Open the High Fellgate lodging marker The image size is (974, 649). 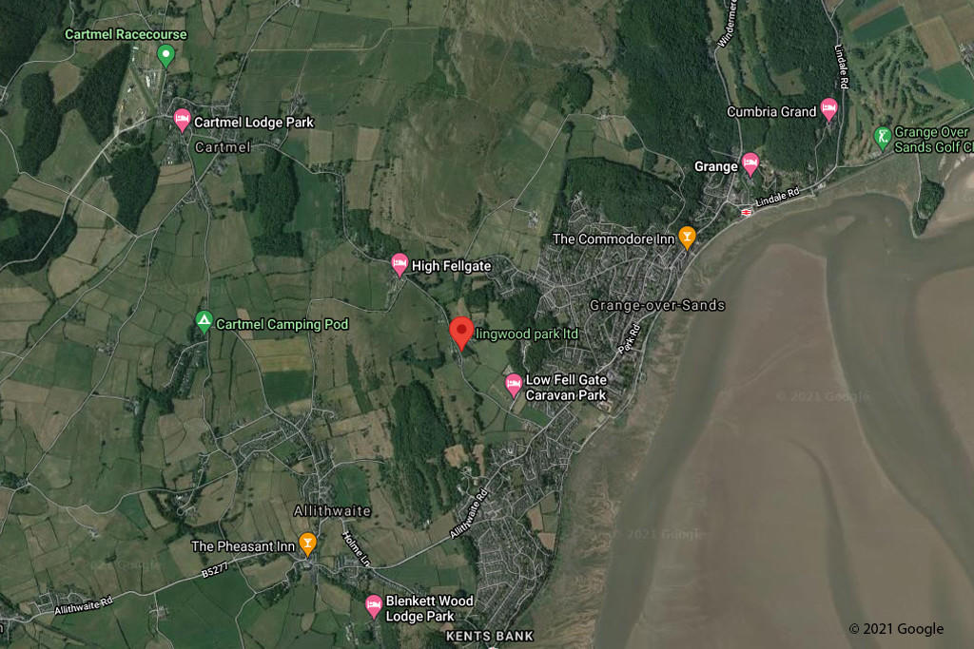point(399,264)
